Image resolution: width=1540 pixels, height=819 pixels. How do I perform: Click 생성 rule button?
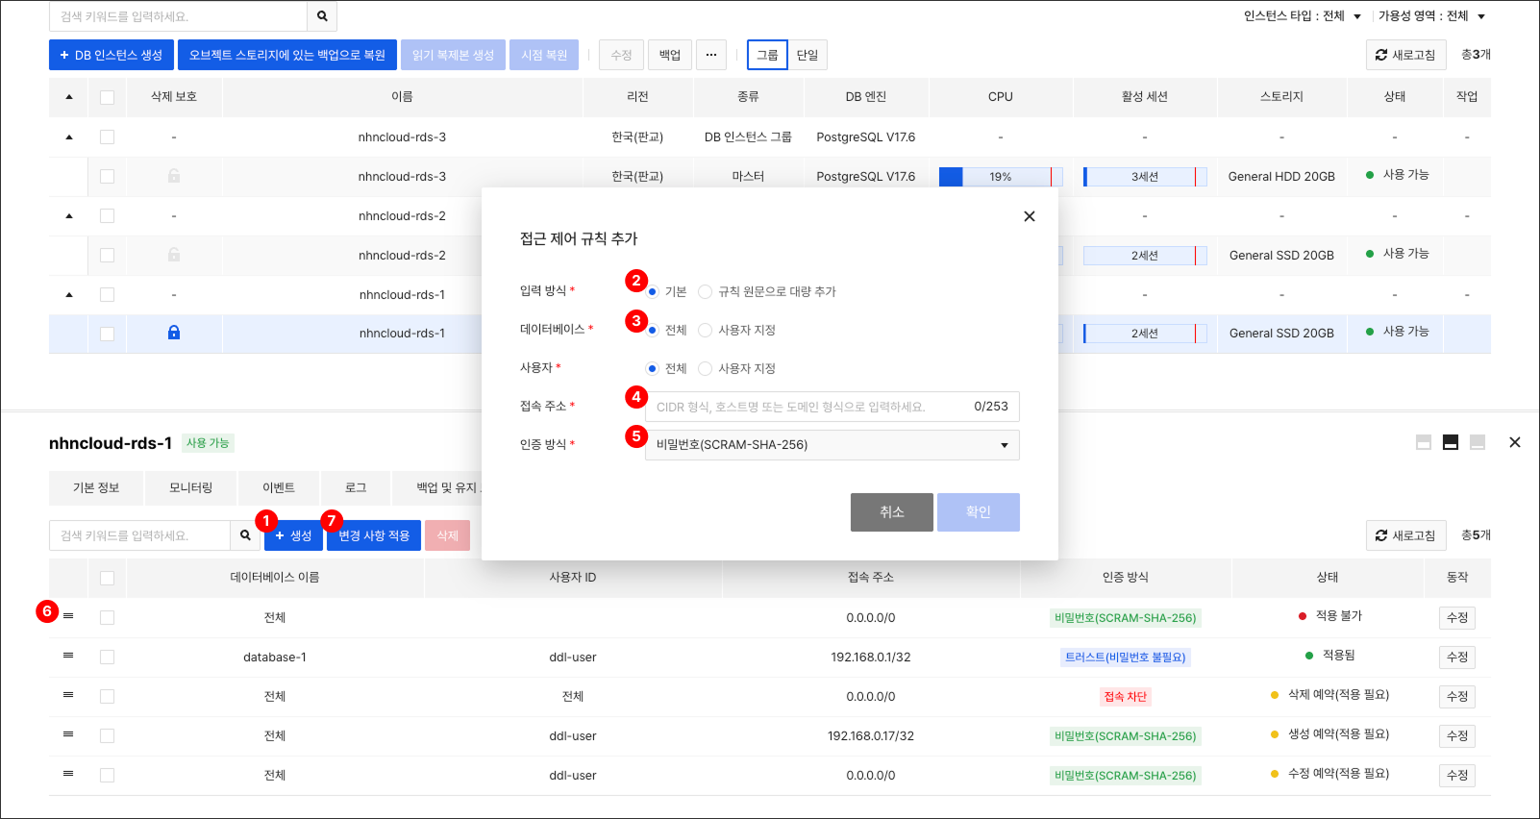[x=293, y=535]
